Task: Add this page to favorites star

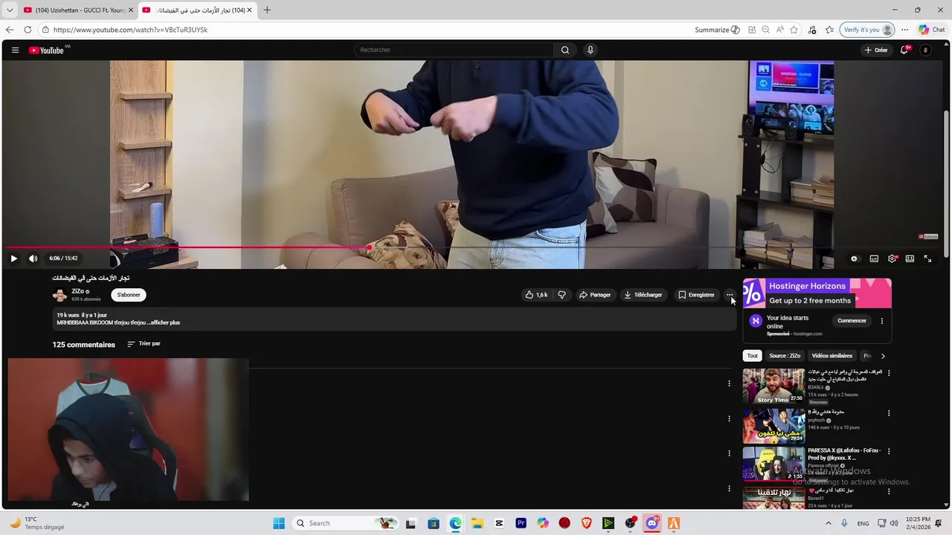Action: point(794,30)
